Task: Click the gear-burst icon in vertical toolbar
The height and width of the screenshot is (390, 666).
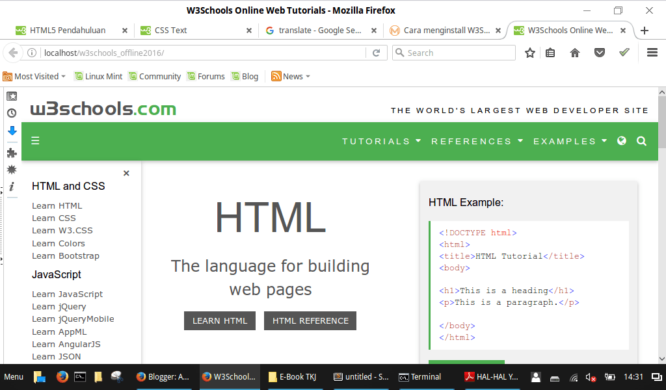Action: click(x=12, y=170)
